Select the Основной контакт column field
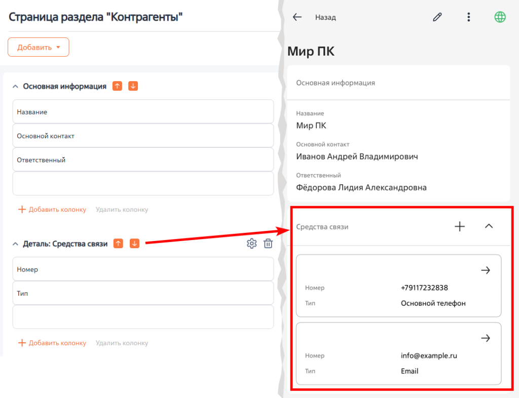This screenshot has width=519, height=398. 143,136
